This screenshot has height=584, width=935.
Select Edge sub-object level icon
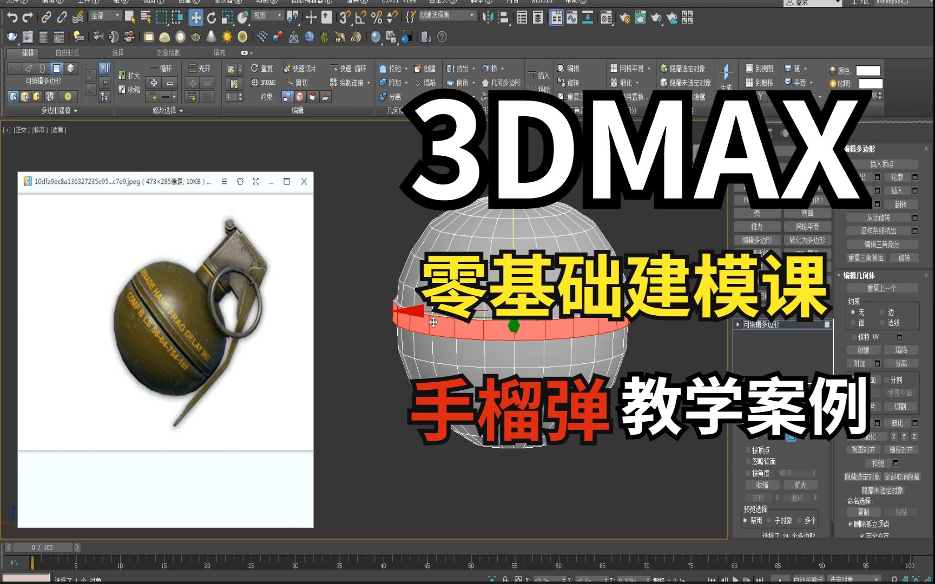(x=28, y=68)
